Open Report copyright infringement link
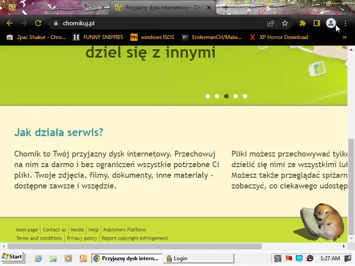Screen dimensions: 355x266 coord(135,238)
